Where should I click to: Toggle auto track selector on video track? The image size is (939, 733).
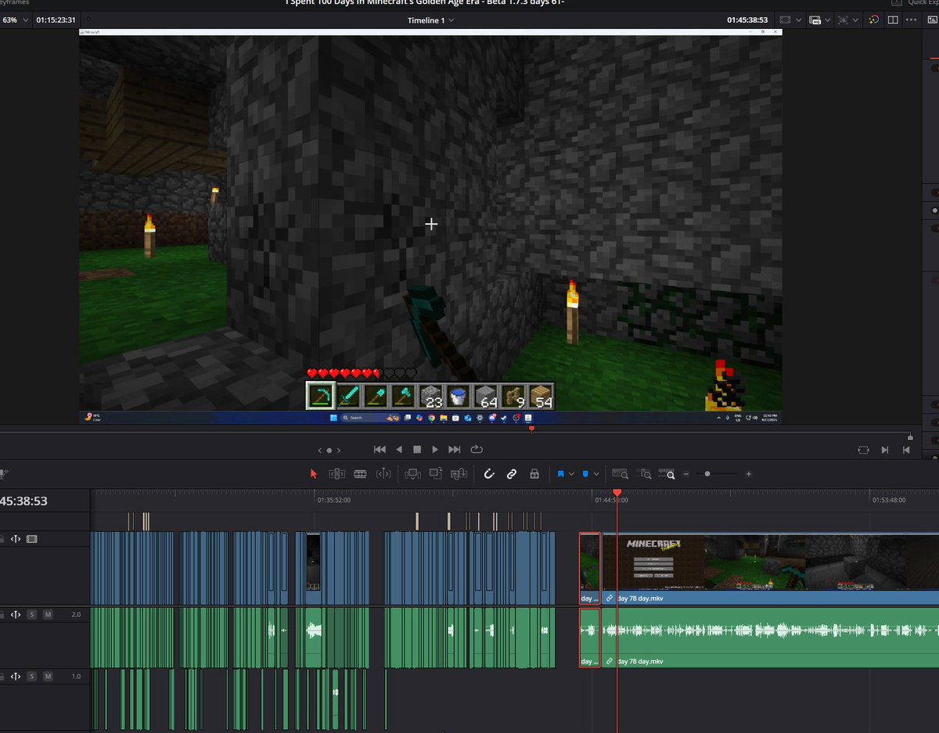pyautogui.click(x=15, y=539)
